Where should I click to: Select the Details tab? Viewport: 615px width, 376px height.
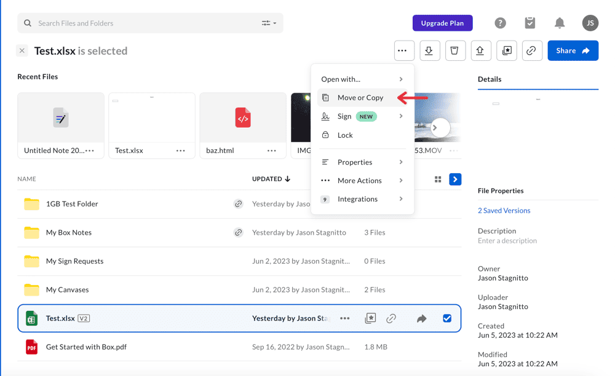pyautogui.click(x=490, y=79)
